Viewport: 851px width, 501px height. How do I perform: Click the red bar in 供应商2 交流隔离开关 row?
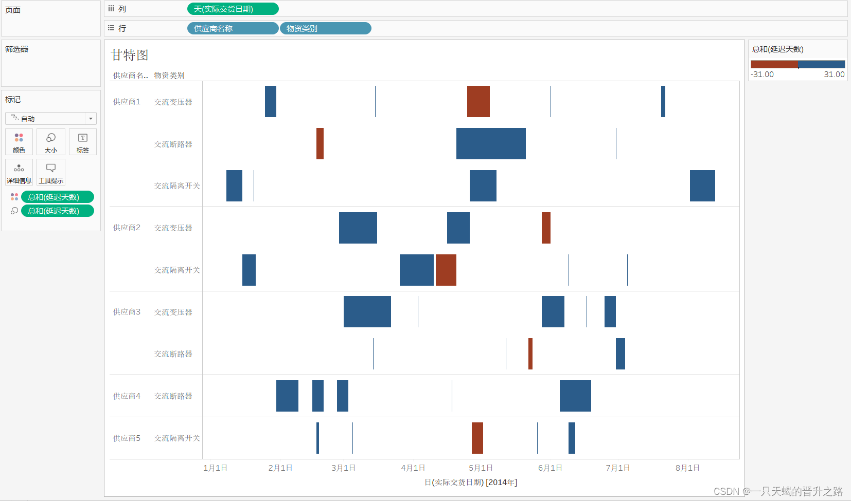click(446, 270)
